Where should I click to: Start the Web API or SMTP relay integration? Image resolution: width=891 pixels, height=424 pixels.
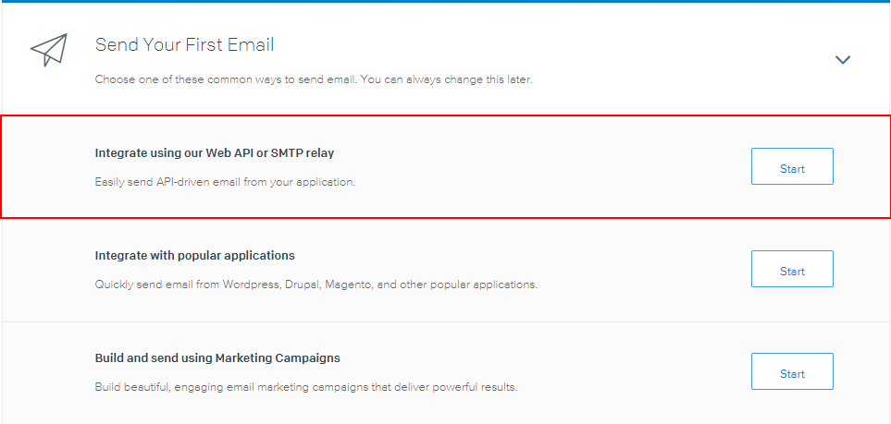click(792, 167)
